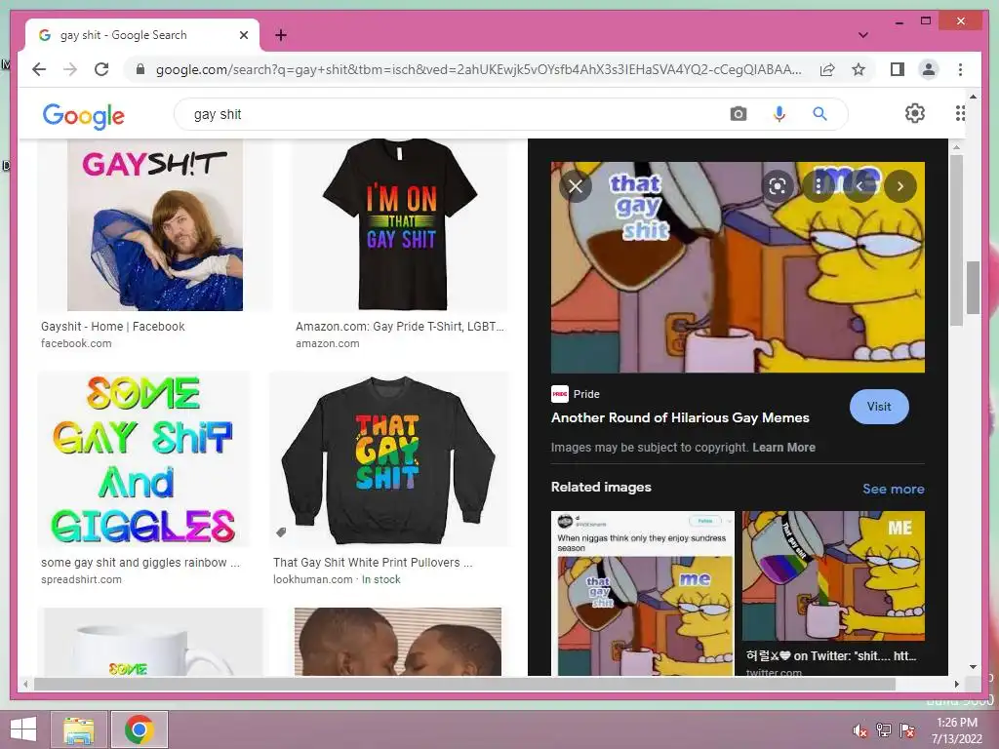The width and height of the screenshot is (999, 749).
Task: Click 'Amazon.com: Gay Pride T-Shirt' title
Action: click(x=399, y=326)
